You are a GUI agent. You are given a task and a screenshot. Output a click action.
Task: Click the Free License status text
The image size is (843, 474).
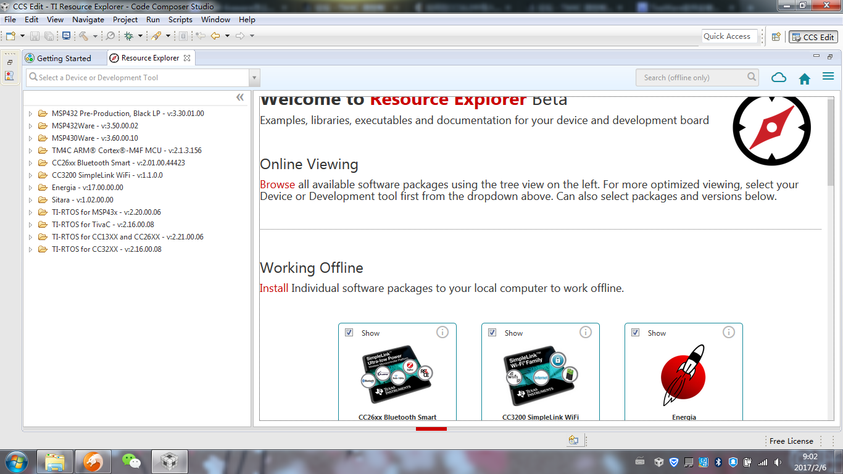[x=791, y=441]
